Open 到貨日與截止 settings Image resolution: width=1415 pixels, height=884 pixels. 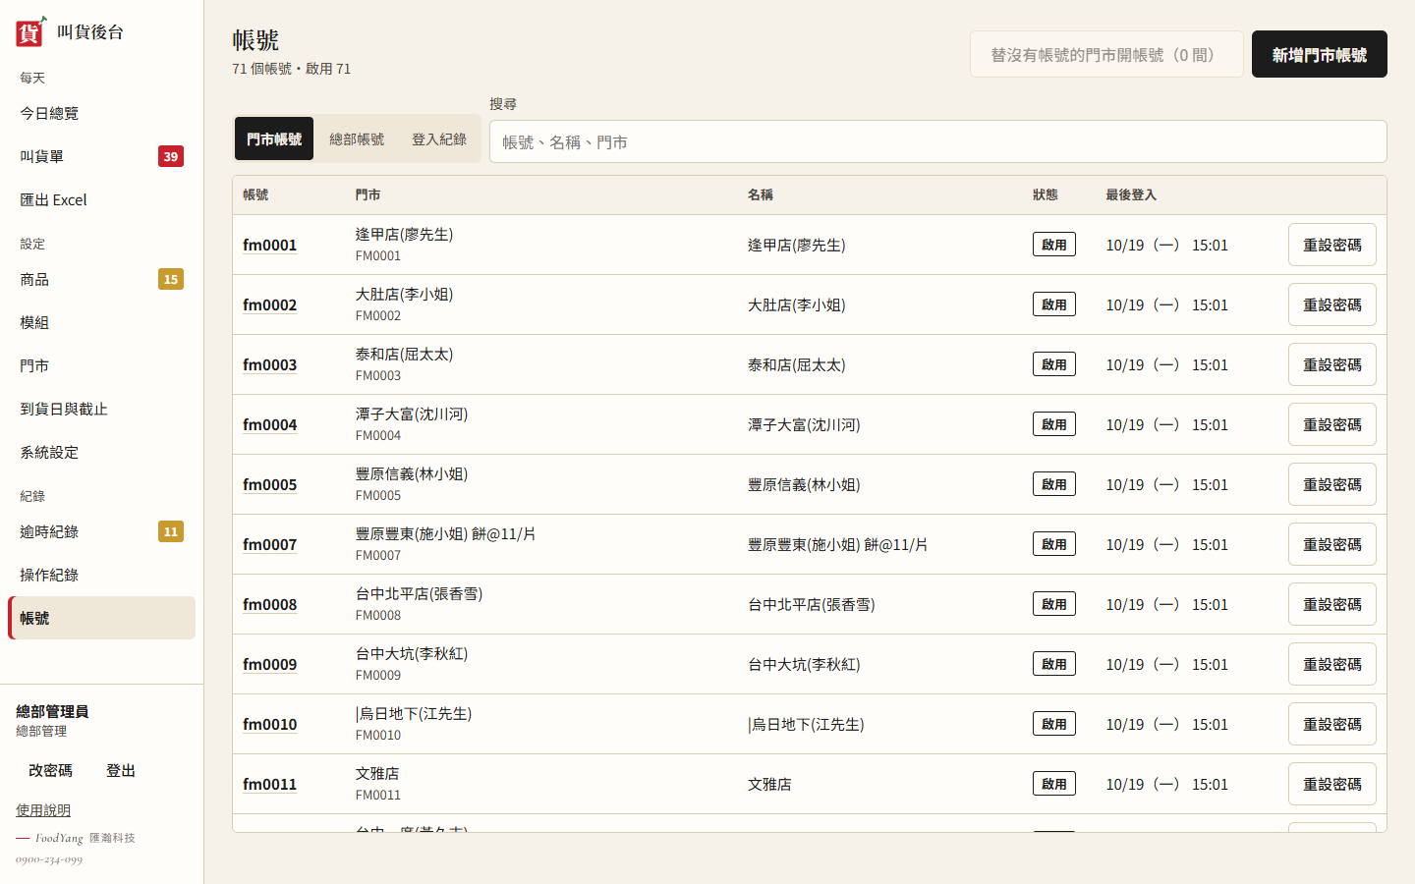pos(101,409)
